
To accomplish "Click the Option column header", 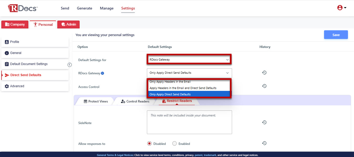I will click(83, 47).
